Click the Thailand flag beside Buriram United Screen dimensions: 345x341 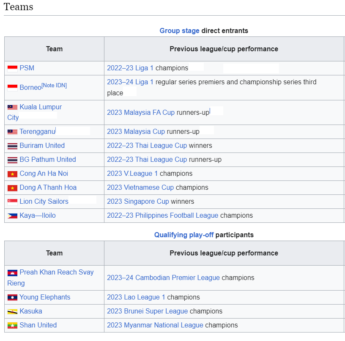[x=12, y=146]
